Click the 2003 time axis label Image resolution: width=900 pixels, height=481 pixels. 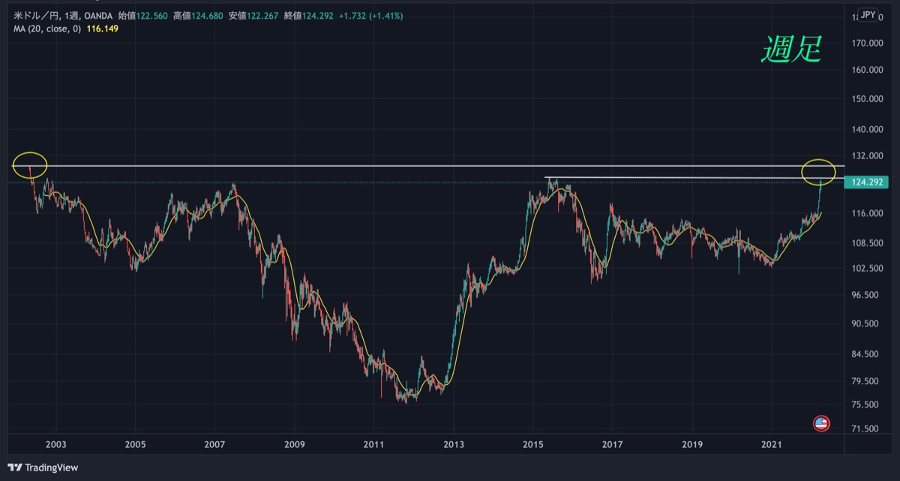(56, 444)
